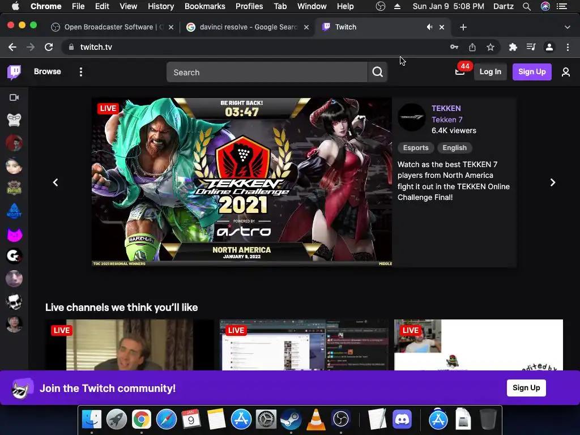Click the TEKKEN channel avatar
Screen dimensions: 580x435
[x=412, y=117]
